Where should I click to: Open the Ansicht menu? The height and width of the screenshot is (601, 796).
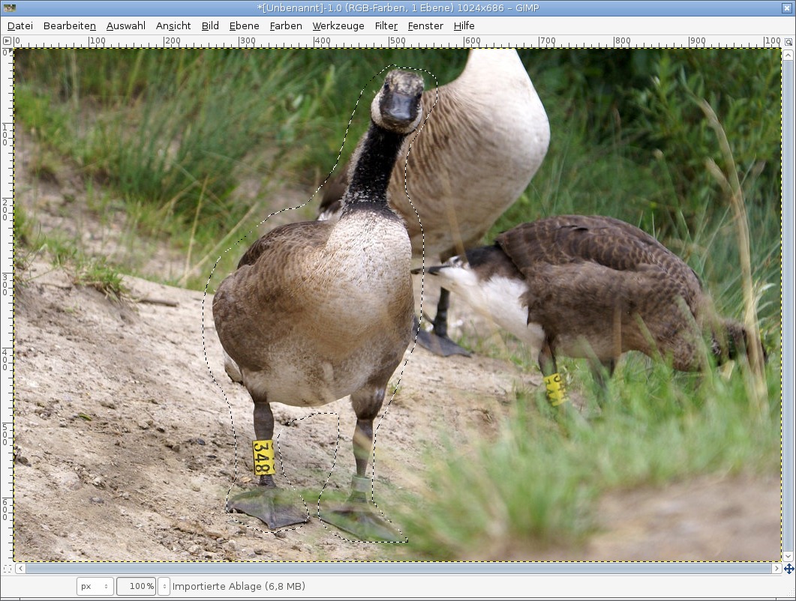pyautogui.click(x=173, y=25)
